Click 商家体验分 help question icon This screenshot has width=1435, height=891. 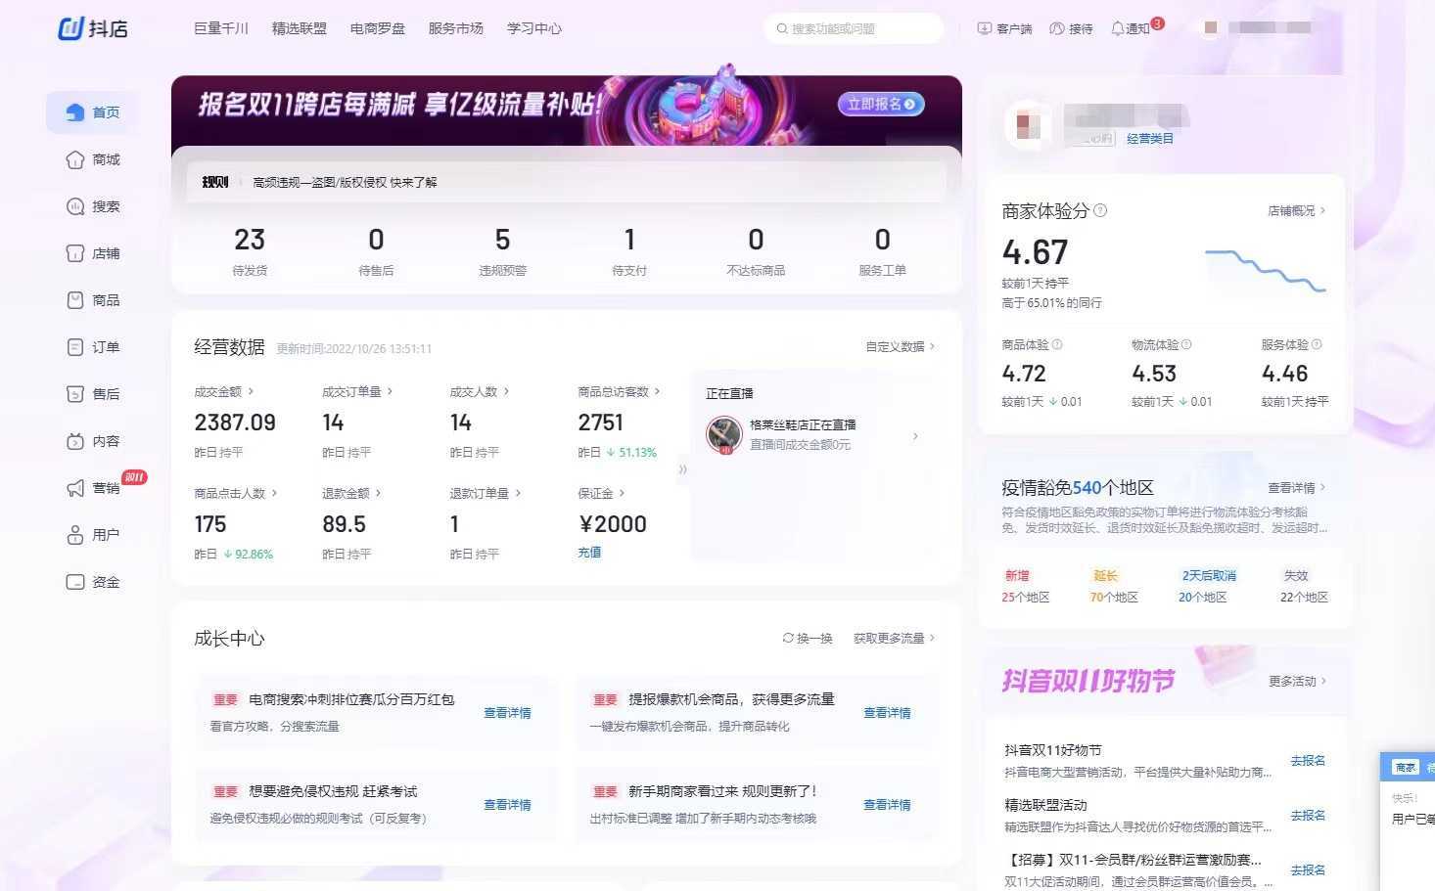(1100, 210)
